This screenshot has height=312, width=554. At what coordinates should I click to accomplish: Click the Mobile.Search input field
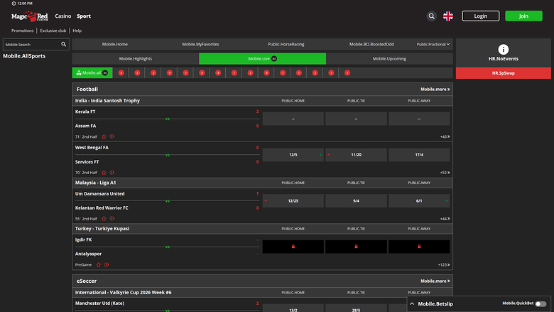pyautogui.click(x=32, y=44)
